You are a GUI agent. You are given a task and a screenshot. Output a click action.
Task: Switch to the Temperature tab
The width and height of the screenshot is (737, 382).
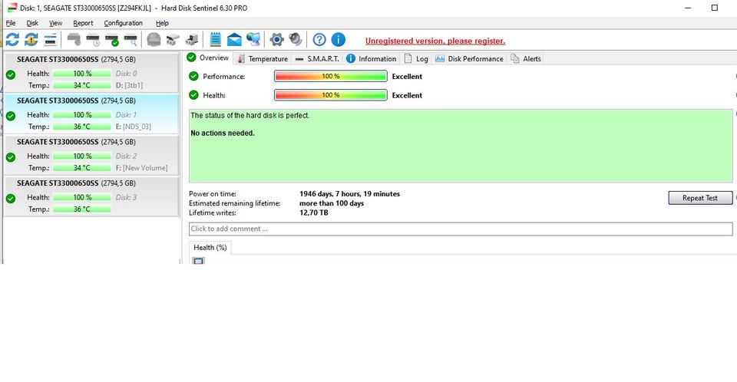[x=263, y=59]
